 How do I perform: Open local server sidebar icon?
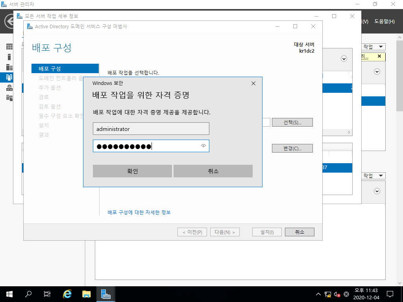coord(9,57)
